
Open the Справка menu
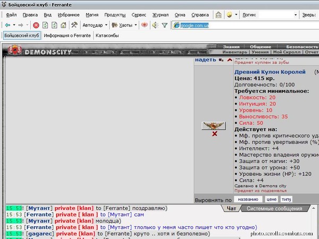point(200,15)
